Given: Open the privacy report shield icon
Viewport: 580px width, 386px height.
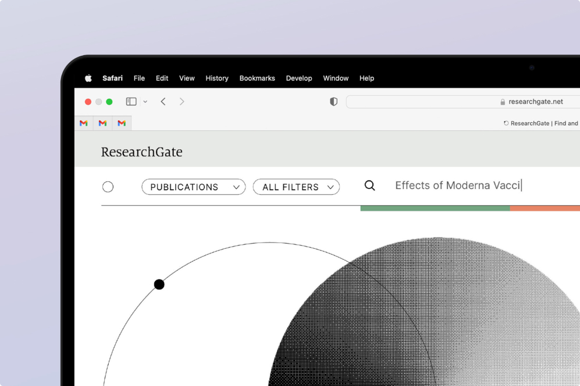Looking at the screenshot, I should (334, 101).
